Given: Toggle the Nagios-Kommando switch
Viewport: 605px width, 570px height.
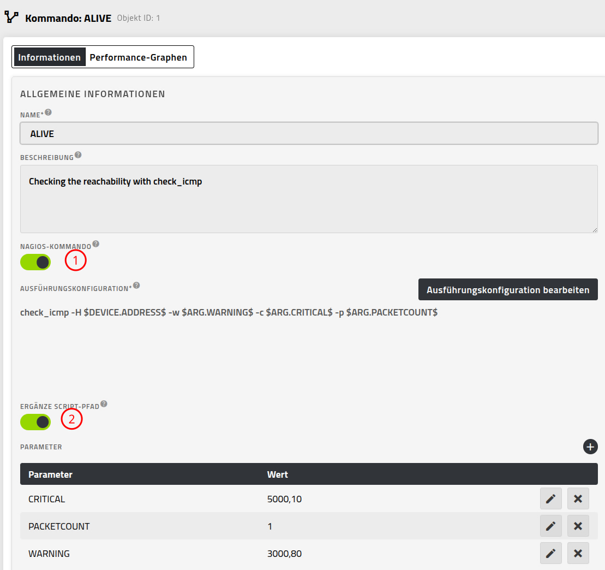Looking at the screenshot, I should pos(35,262).
